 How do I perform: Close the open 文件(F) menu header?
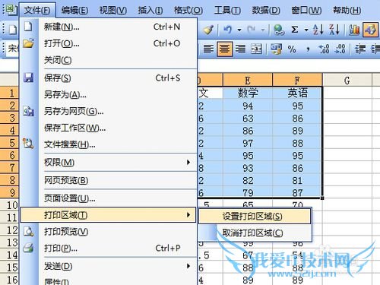(x=37, y=11)
